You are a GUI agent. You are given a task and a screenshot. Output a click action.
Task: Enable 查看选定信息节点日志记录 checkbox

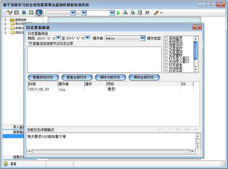click(x=30, y=44)
